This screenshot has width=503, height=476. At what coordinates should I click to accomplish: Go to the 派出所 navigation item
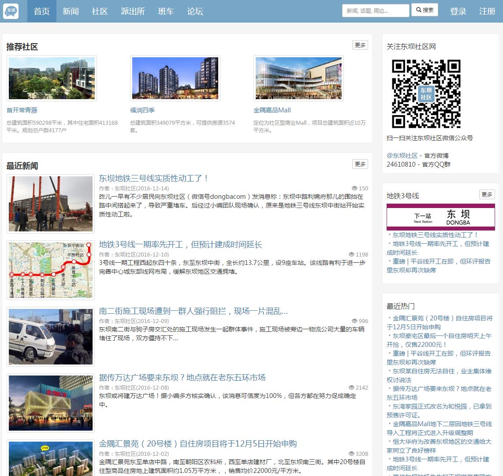pyautogui.click(x=133, y=11)
